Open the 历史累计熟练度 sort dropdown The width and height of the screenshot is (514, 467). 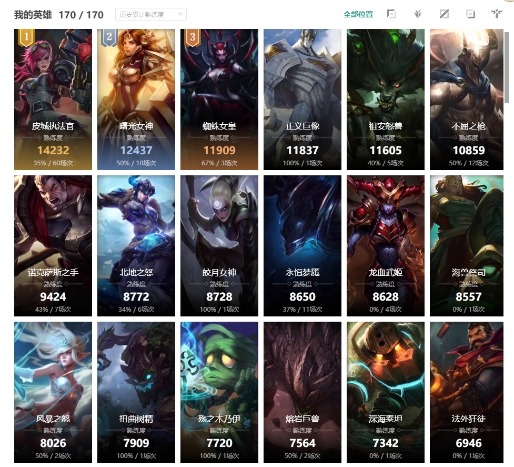(x=151, y=14)
